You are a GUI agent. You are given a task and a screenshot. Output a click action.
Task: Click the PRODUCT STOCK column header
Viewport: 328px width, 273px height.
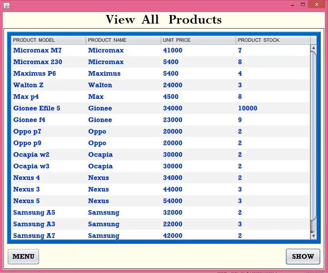(x=273, y=40)
